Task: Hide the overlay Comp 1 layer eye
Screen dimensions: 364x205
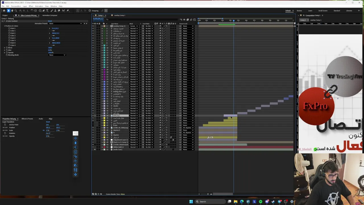Action: coord(93,26)
